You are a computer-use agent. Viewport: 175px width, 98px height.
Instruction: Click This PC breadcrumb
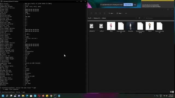pyautogui.click(x=90, y=18)
